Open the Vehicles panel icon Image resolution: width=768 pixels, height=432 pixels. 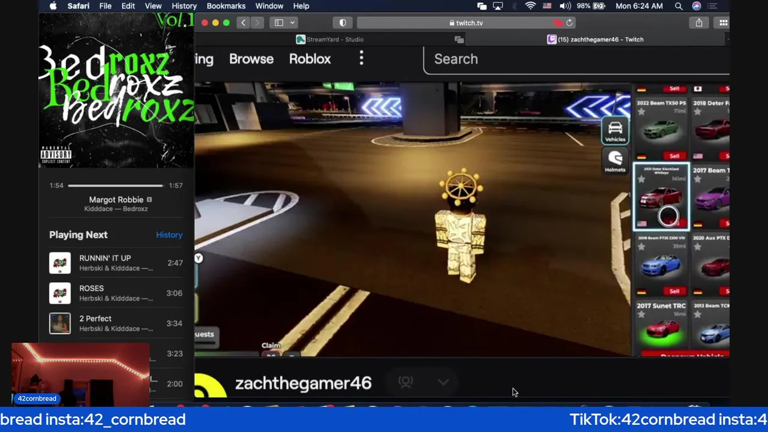(x=615, y=130)
